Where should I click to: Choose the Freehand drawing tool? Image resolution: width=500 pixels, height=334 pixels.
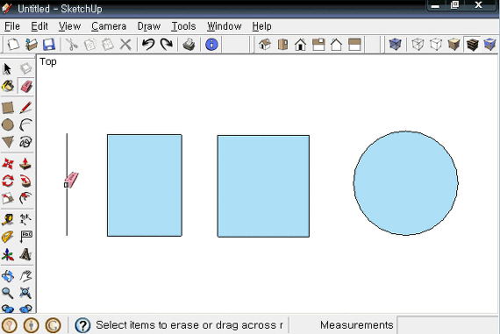[25, 142]
